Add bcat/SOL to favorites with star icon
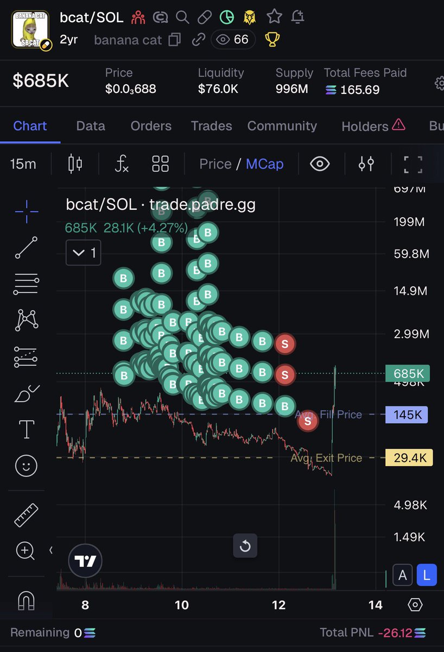 tap(274, 17)
